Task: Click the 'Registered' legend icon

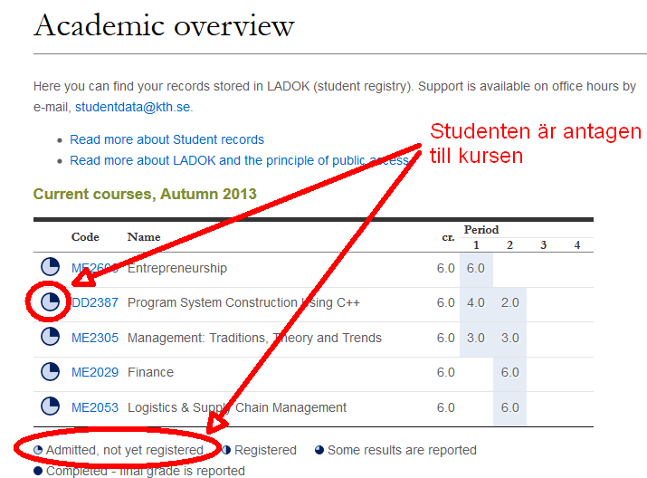Action: pyautogui.click(x=226, y=450)
